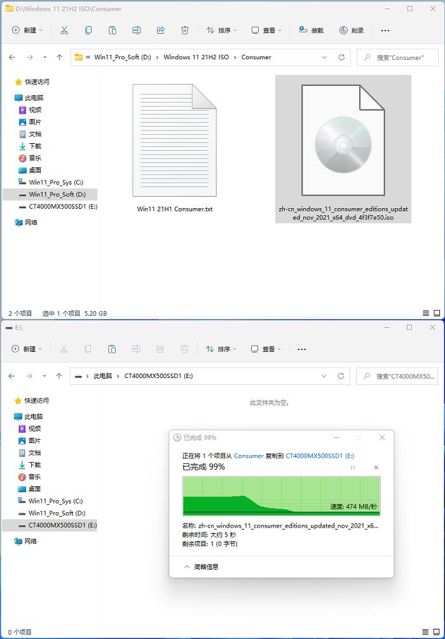
Task: Go up one level in E:\ window
Action: pos(59,376)
